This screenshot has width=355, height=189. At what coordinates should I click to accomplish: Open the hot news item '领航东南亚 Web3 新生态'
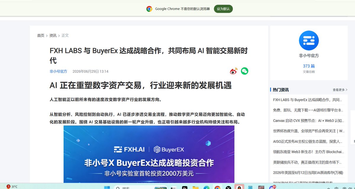point(309,152)
